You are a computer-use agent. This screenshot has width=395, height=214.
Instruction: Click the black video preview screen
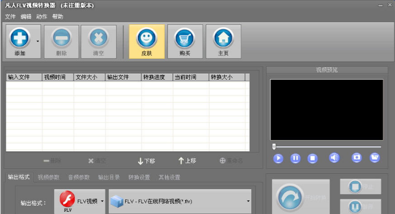click(327, 110)
